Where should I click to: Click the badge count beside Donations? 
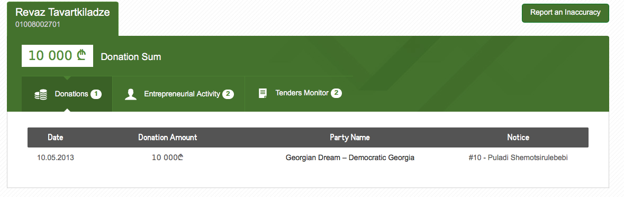(x=96, y=94)
